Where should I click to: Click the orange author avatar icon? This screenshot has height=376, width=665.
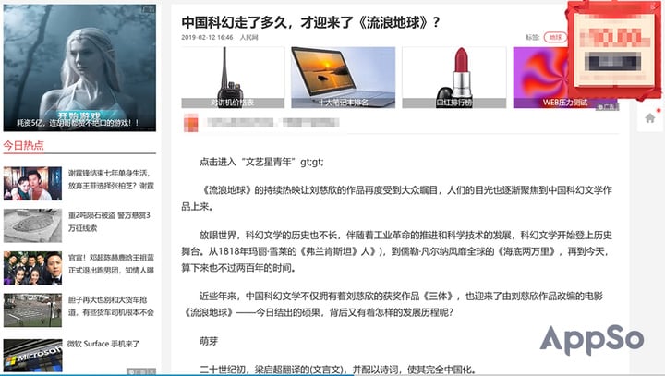pos(191,123)
